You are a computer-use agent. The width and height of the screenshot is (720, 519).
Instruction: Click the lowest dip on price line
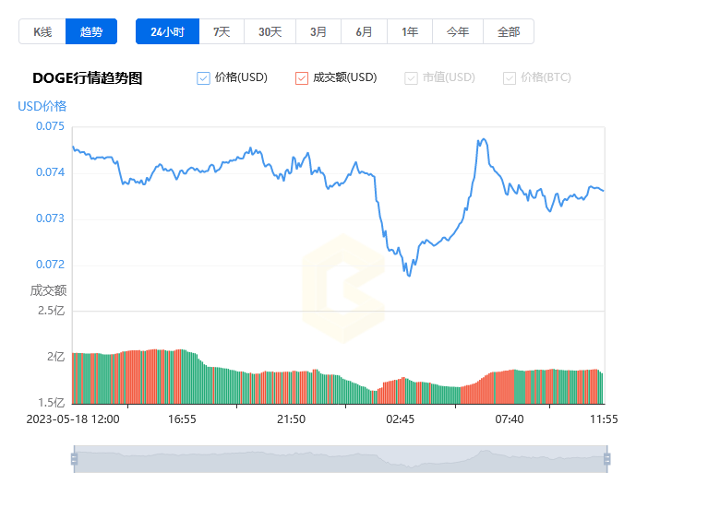click(408, 275)
